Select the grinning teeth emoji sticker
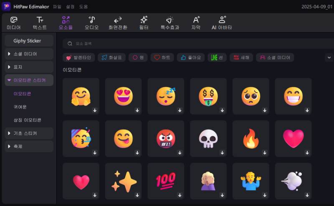This screenshot has height=206, width=334. 294,96
